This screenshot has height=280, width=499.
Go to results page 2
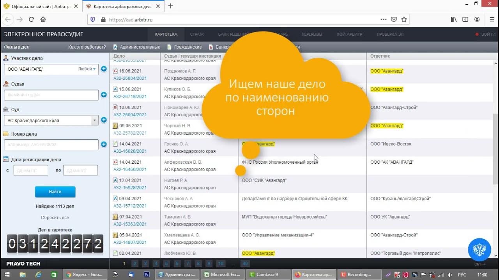(x=135, y=264)
